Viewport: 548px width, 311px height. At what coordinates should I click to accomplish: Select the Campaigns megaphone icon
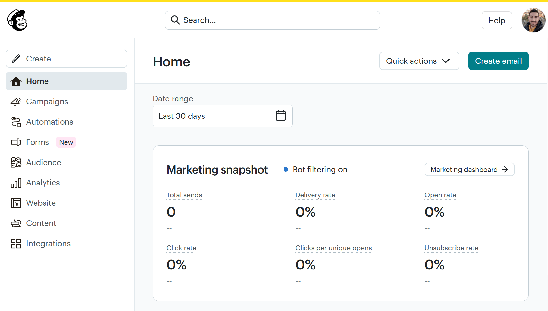(16, 101)
